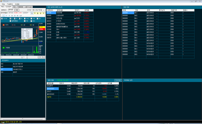Toggle the 20-day moving average checkbox
Viewport: 202px width, 124px height.
(15, 19)
